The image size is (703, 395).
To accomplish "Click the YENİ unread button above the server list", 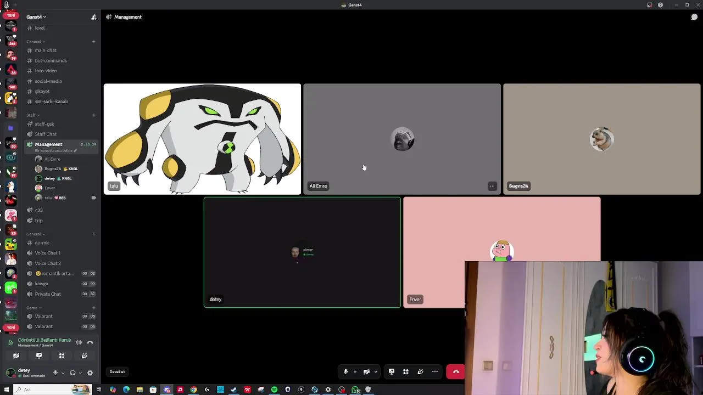I will [x=10, y=16].
